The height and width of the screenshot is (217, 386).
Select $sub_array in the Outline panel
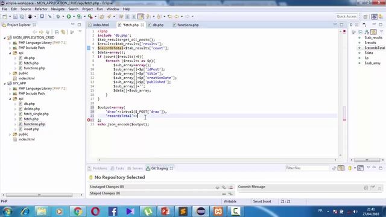[373, 63]
